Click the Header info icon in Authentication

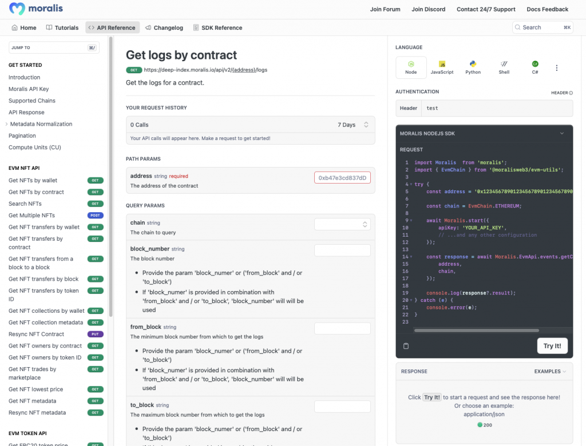(x=571, y=93)
